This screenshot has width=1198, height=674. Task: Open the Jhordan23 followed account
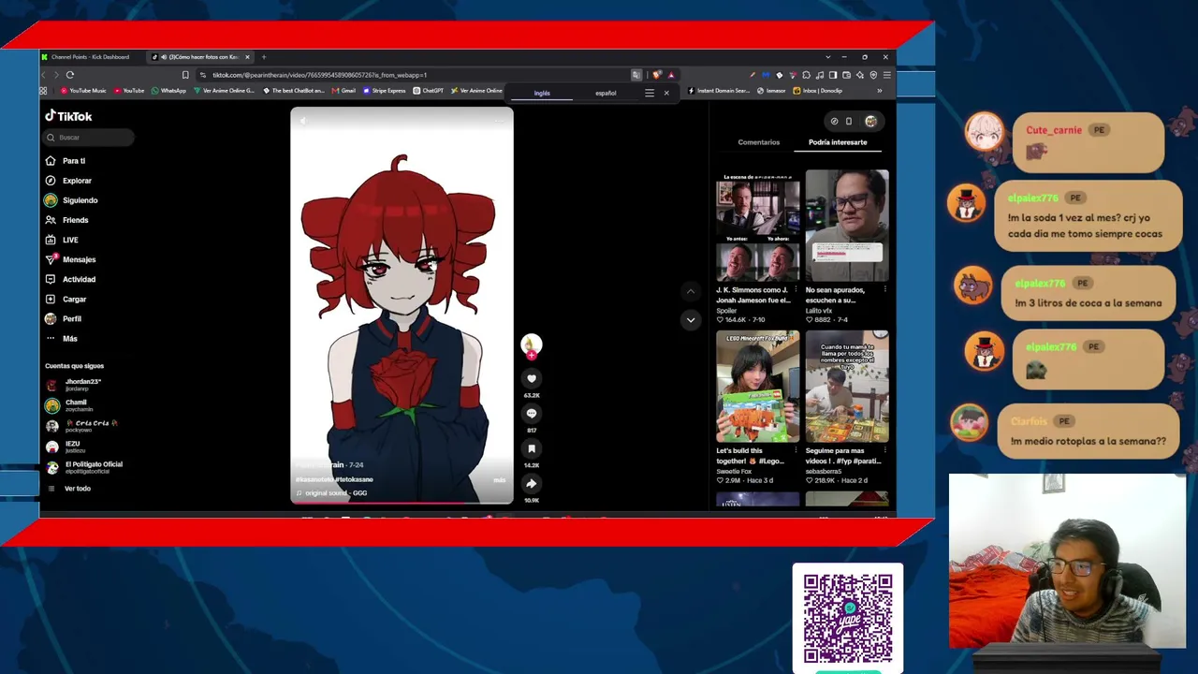74,385
